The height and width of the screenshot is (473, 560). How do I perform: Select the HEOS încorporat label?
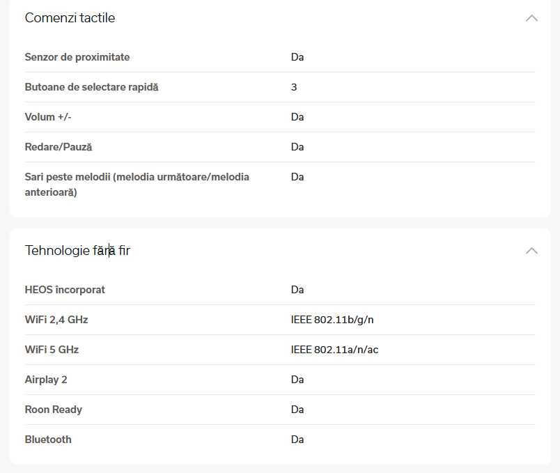click(x=65, y=289)
